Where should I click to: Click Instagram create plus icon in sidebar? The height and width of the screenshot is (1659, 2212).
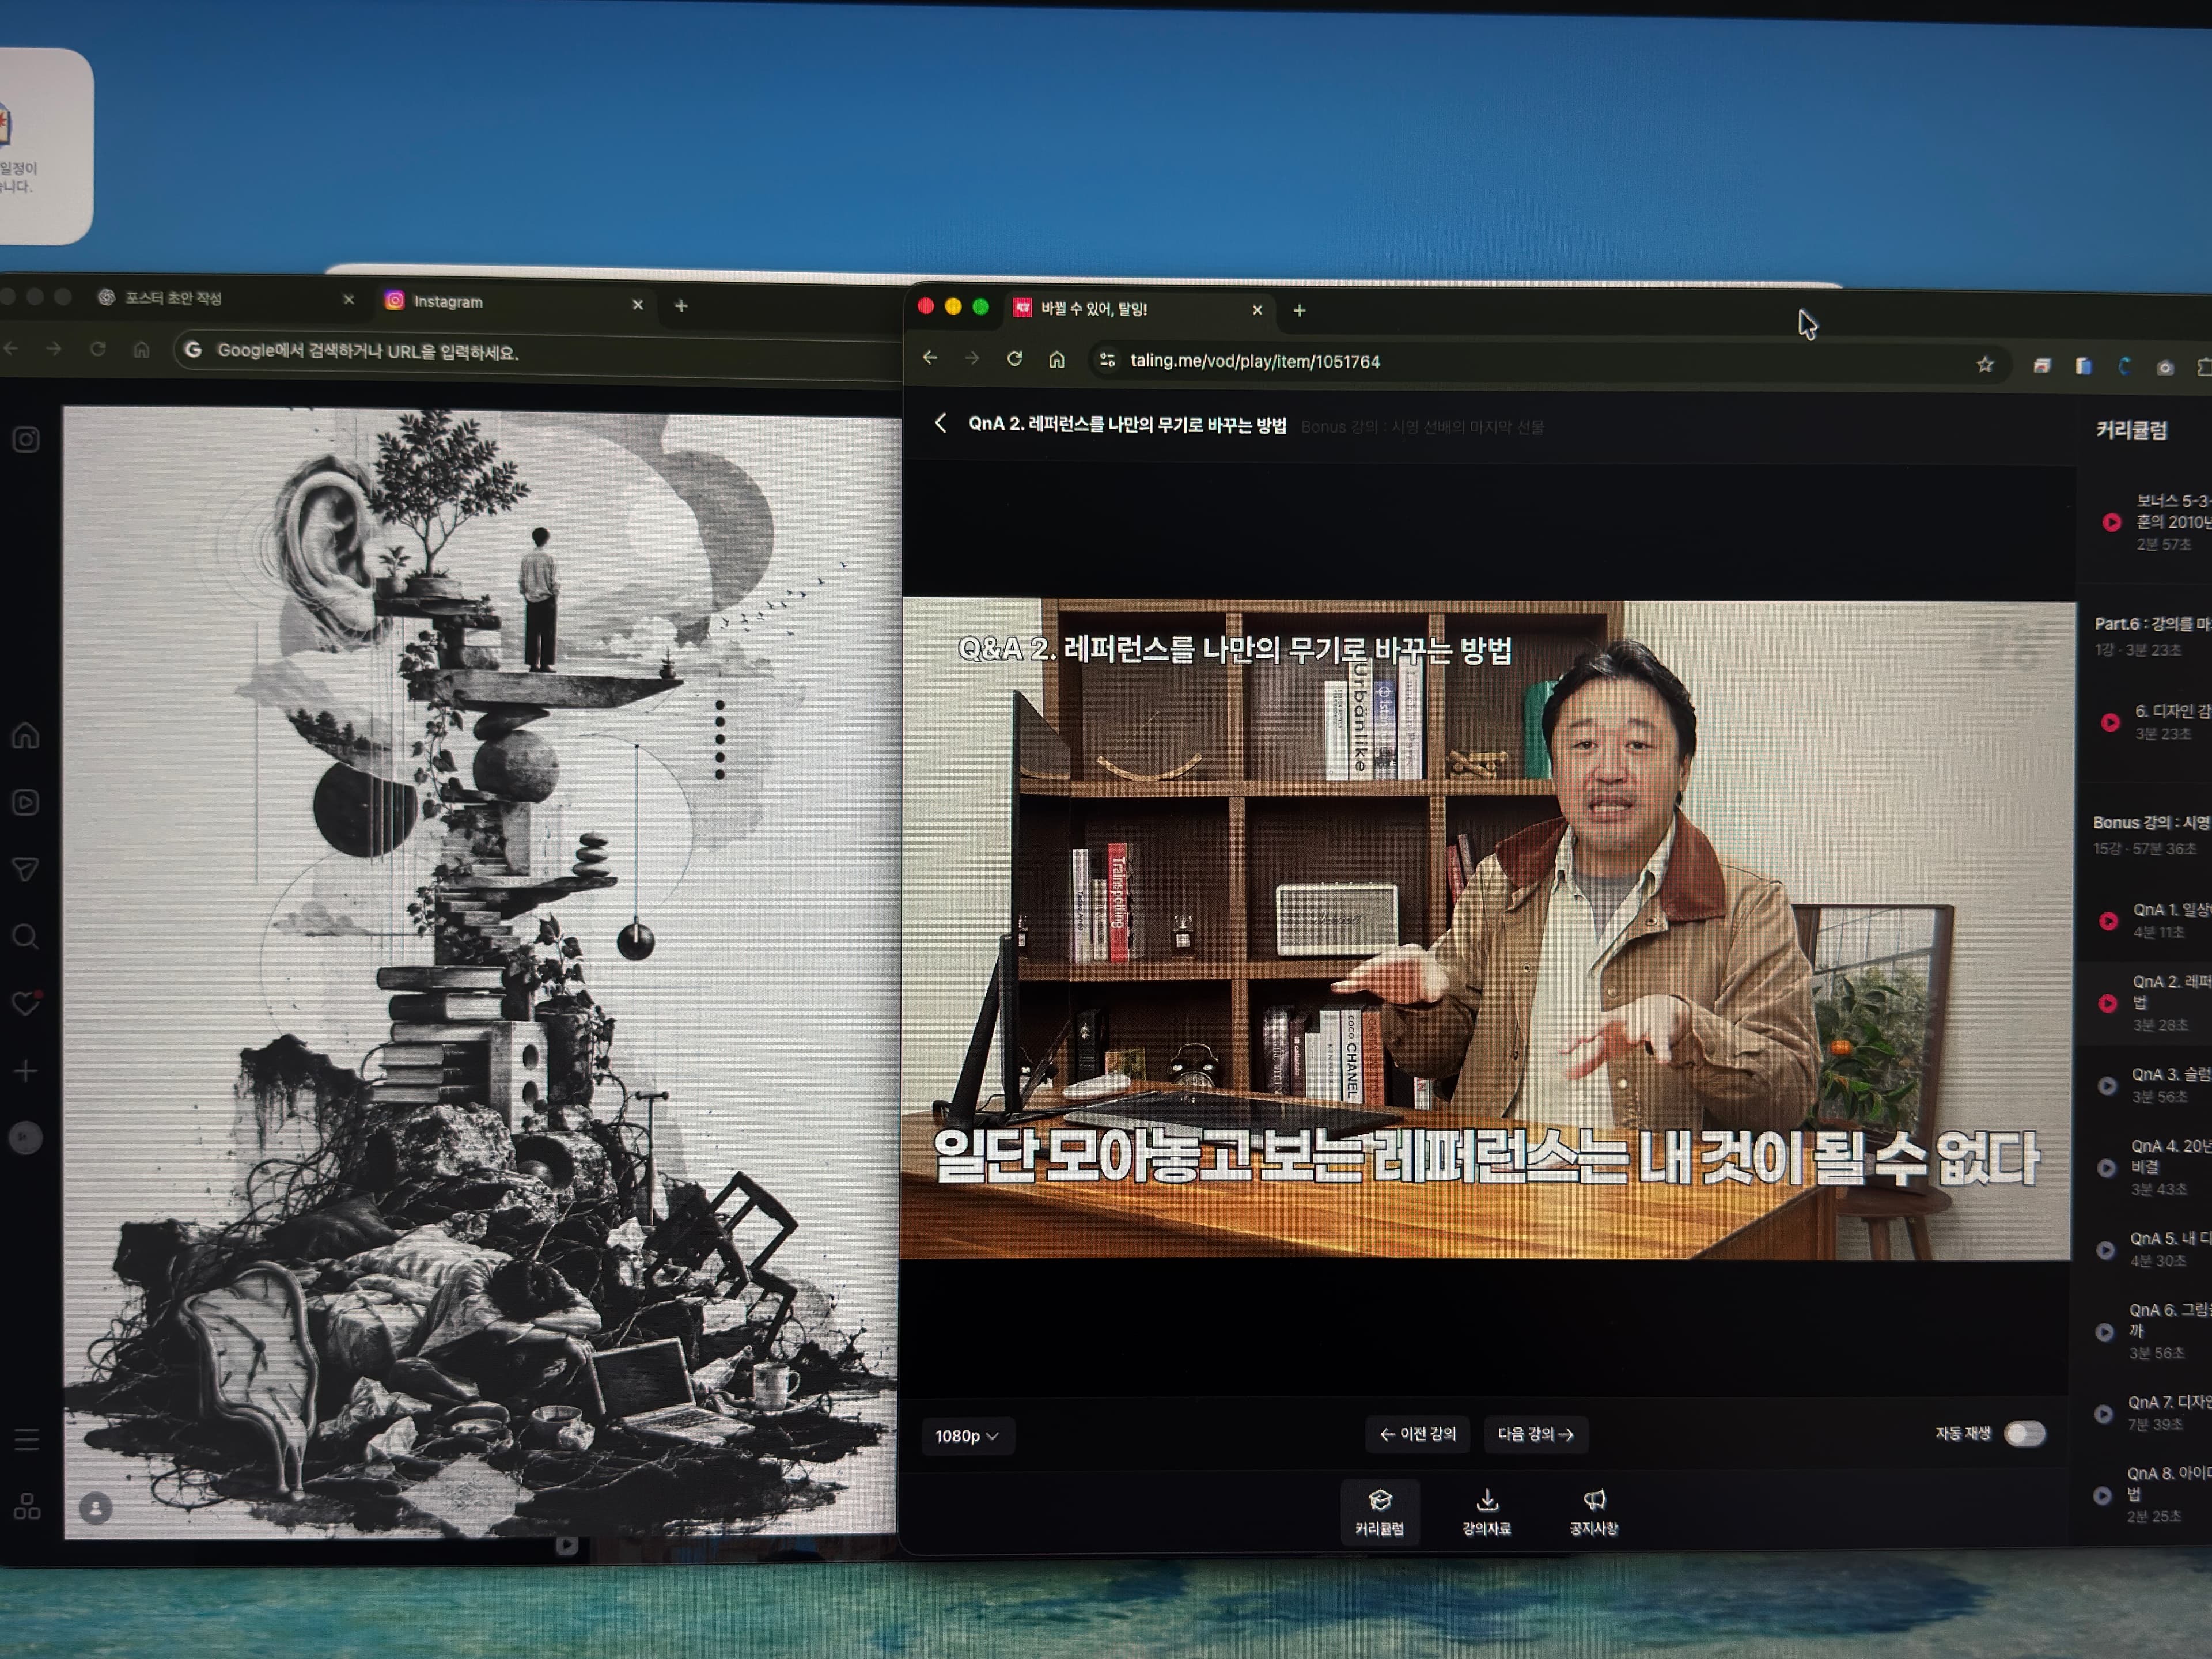(x=26, y=1071)
